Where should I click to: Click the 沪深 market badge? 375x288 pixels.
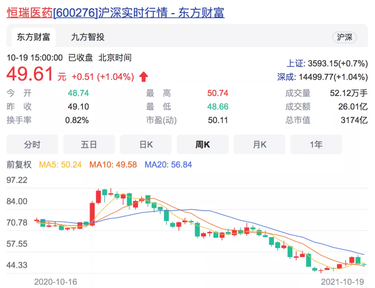344,37
